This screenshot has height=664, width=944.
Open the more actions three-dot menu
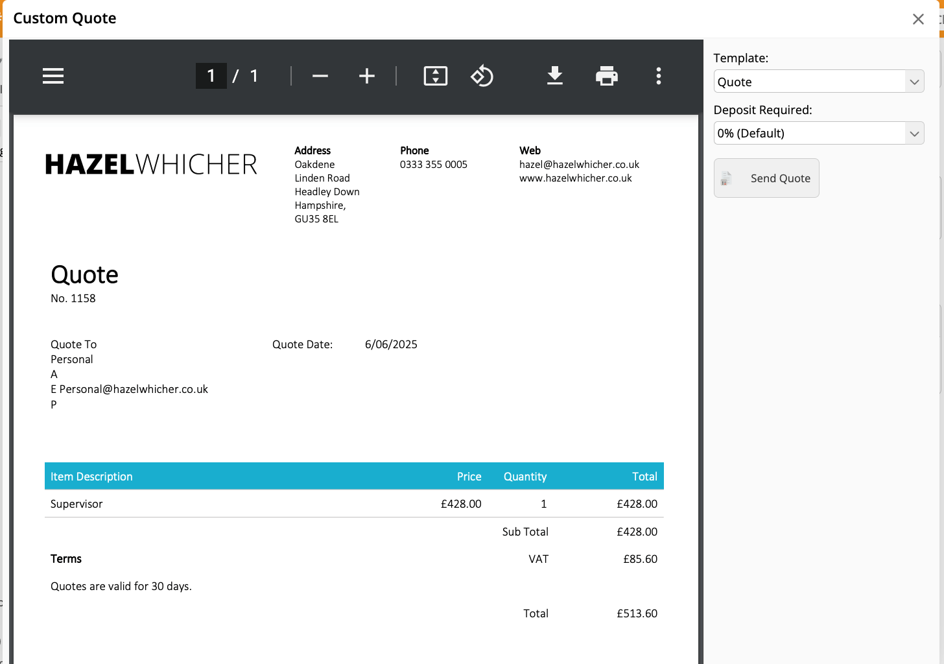coord(659,76)
